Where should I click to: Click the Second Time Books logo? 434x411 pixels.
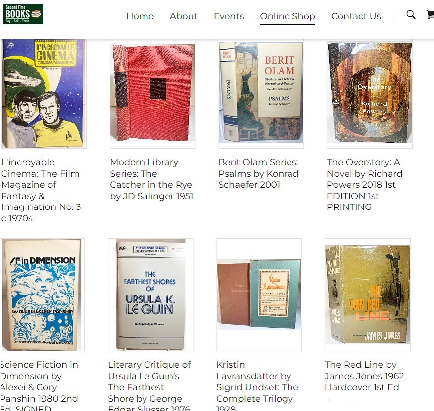(23, 14)
